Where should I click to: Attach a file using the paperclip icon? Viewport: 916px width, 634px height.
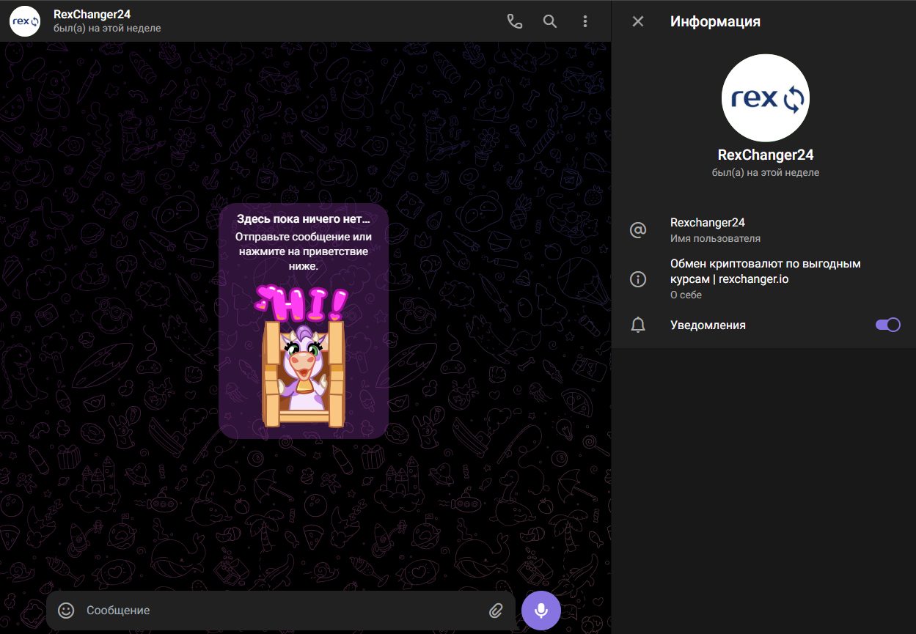point(496,610)
